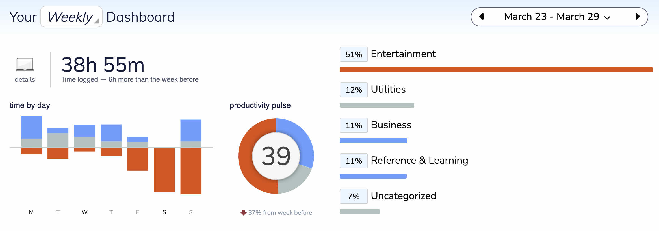Go to next week with right arrow
The width and height of the screenshot is (659, 231).
pos(637,17)
